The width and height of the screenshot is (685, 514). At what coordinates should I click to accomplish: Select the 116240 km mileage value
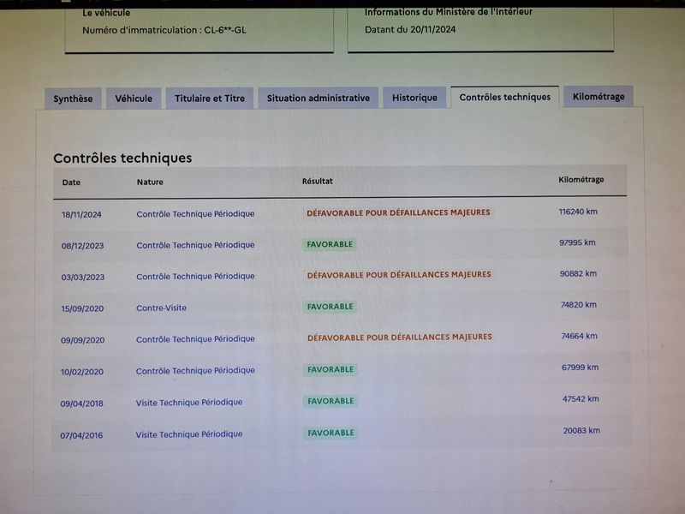coord(578,212)
